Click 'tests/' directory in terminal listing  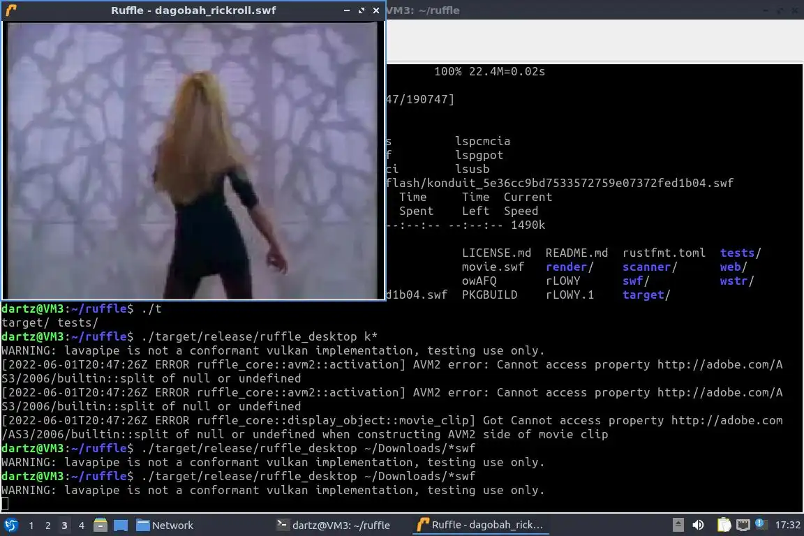coord(740,253)
